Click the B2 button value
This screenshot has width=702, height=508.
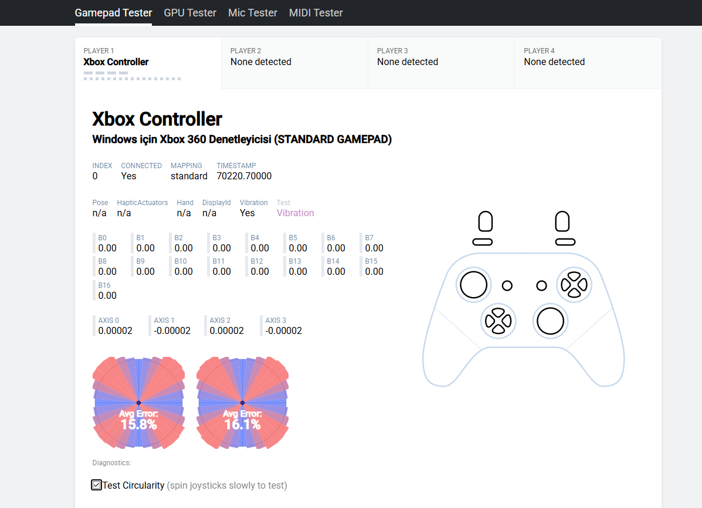pyautogui.click(x=184, y=248)
